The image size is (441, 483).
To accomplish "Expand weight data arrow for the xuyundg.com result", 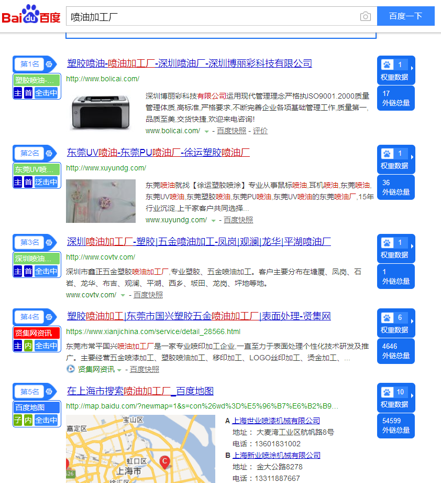I will (412, 157).
